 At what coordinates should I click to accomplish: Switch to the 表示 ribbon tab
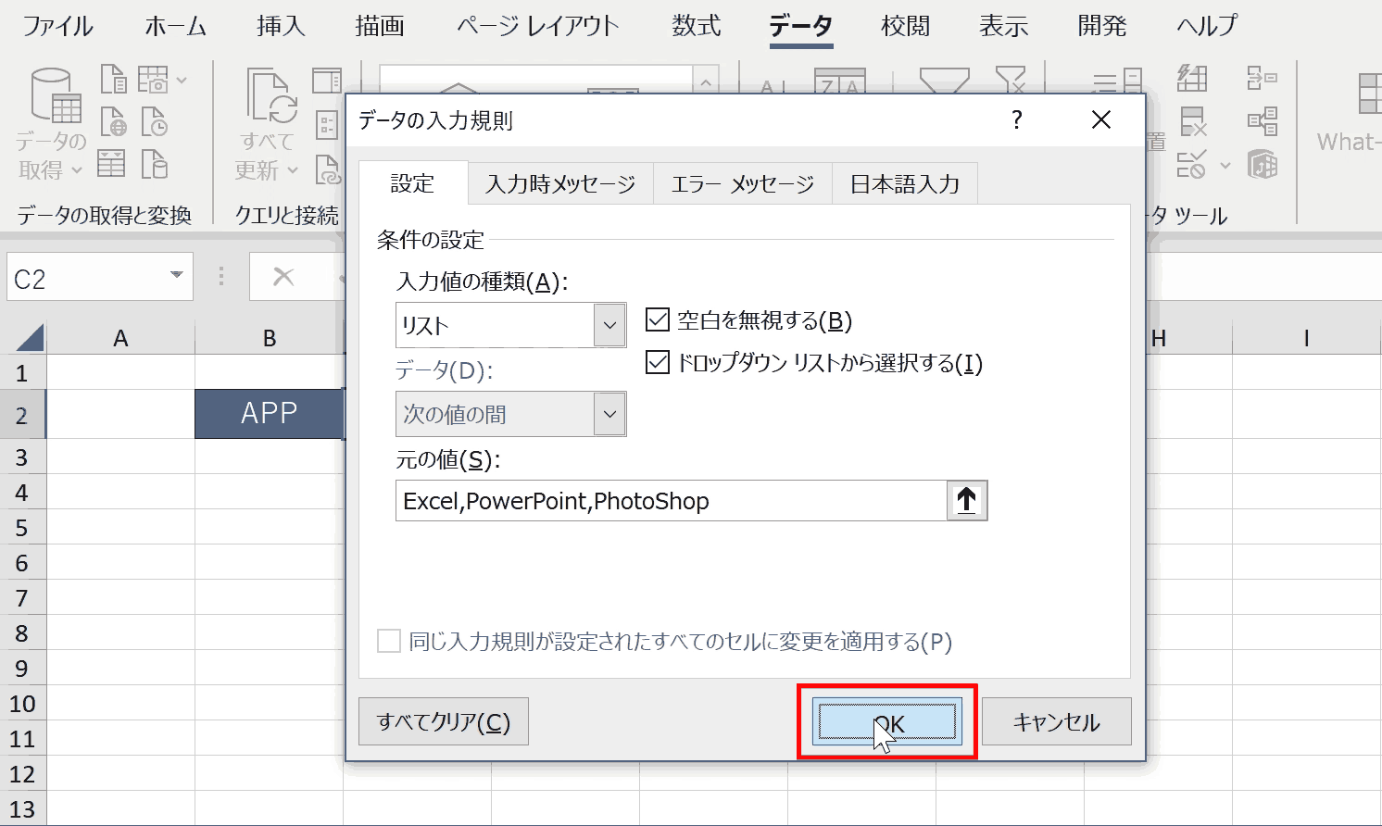1004,26
